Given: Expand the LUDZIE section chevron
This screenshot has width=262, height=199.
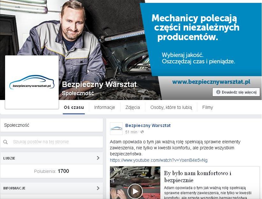Looking at the screenshot, I should (98, 158).
